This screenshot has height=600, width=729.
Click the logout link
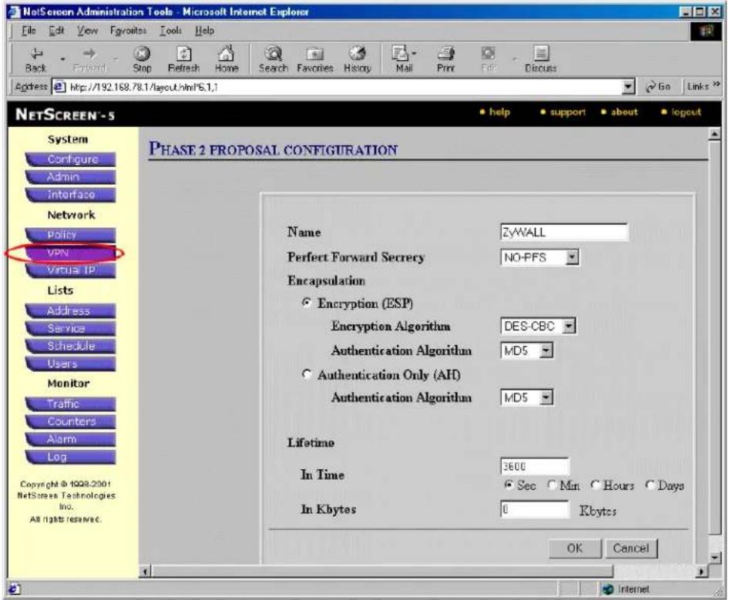click(x=686, y=112)
